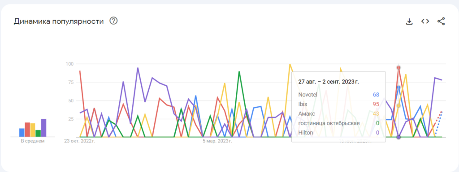
Task: Click the 25 value axis label
Action: [x=71, y=119]
